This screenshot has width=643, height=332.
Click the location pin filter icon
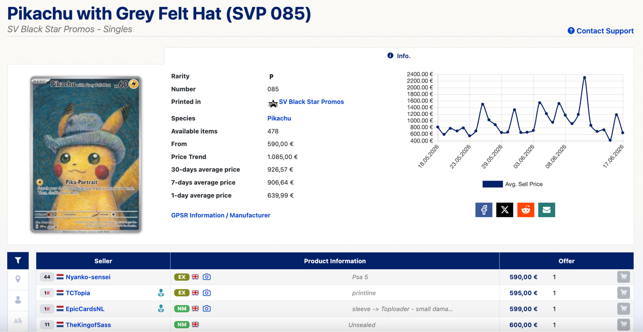18,279
